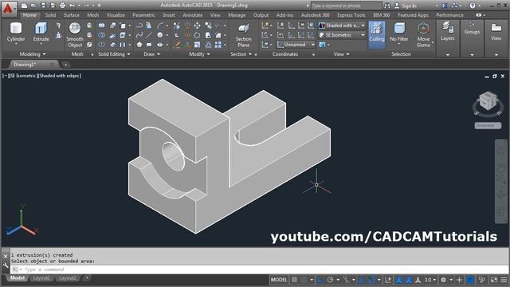Open the No Filter selection dropdown

[x=398, y=33]
